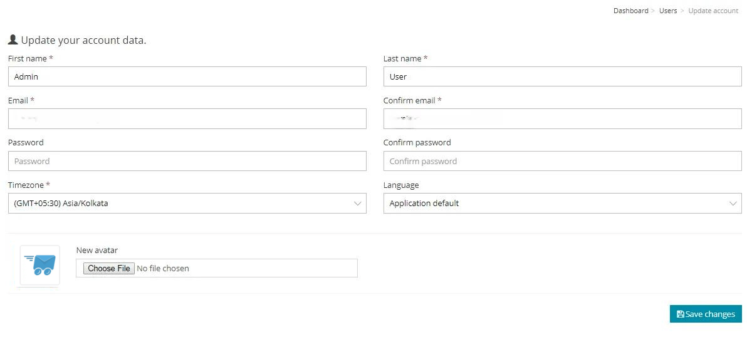Select the Email input field
Screen dimensions: 747x337
point(187,118)
